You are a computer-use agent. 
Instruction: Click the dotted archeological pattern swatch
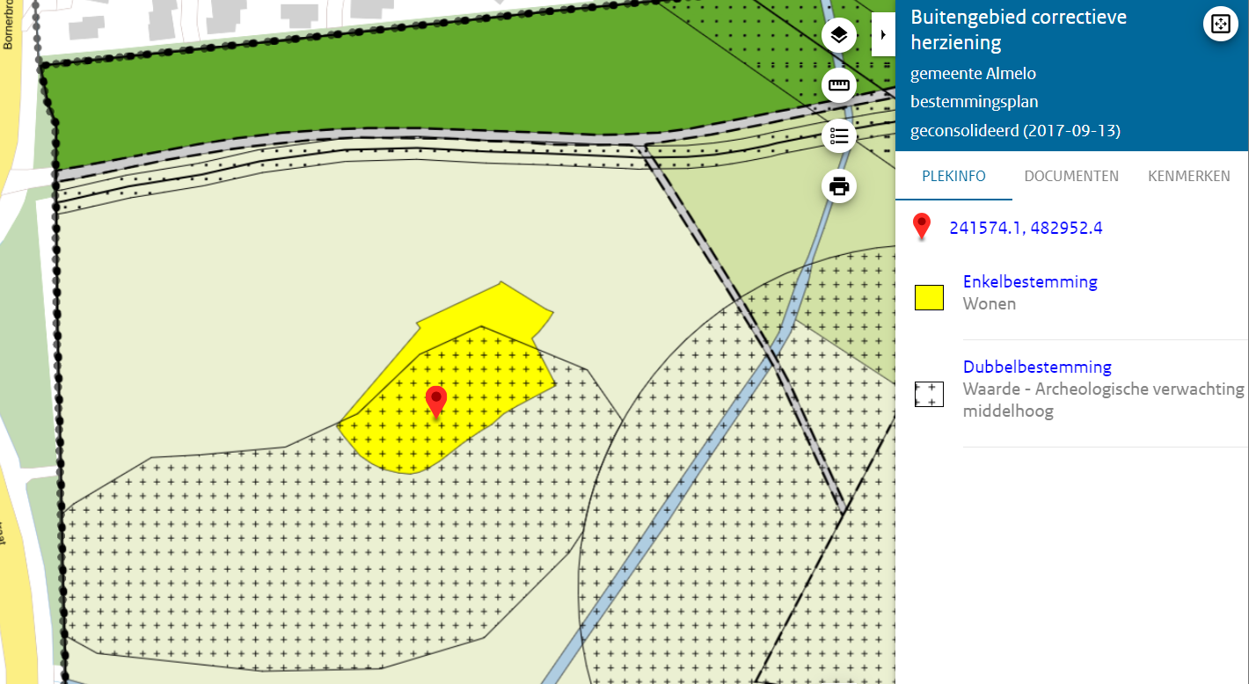click(929, 394)
